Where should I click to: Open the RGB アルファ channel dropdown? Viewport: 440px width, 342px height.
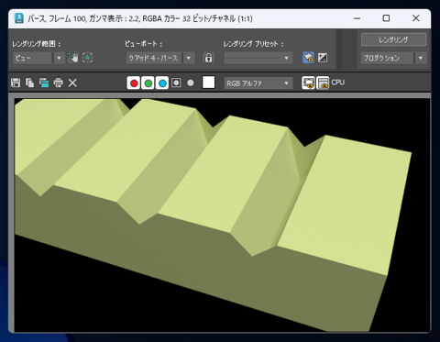(258, 83)
